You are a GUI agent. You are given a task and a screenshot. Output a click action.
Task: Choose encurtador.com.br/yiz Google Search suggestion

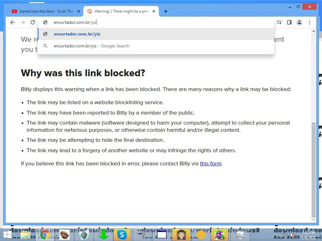[x=156, y=46]
